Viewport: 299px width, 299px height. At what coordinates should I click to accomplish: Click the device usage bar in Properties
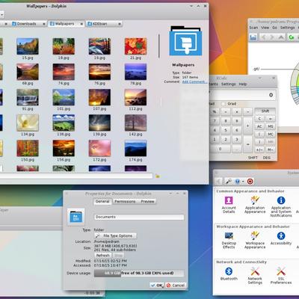(139, 273)
